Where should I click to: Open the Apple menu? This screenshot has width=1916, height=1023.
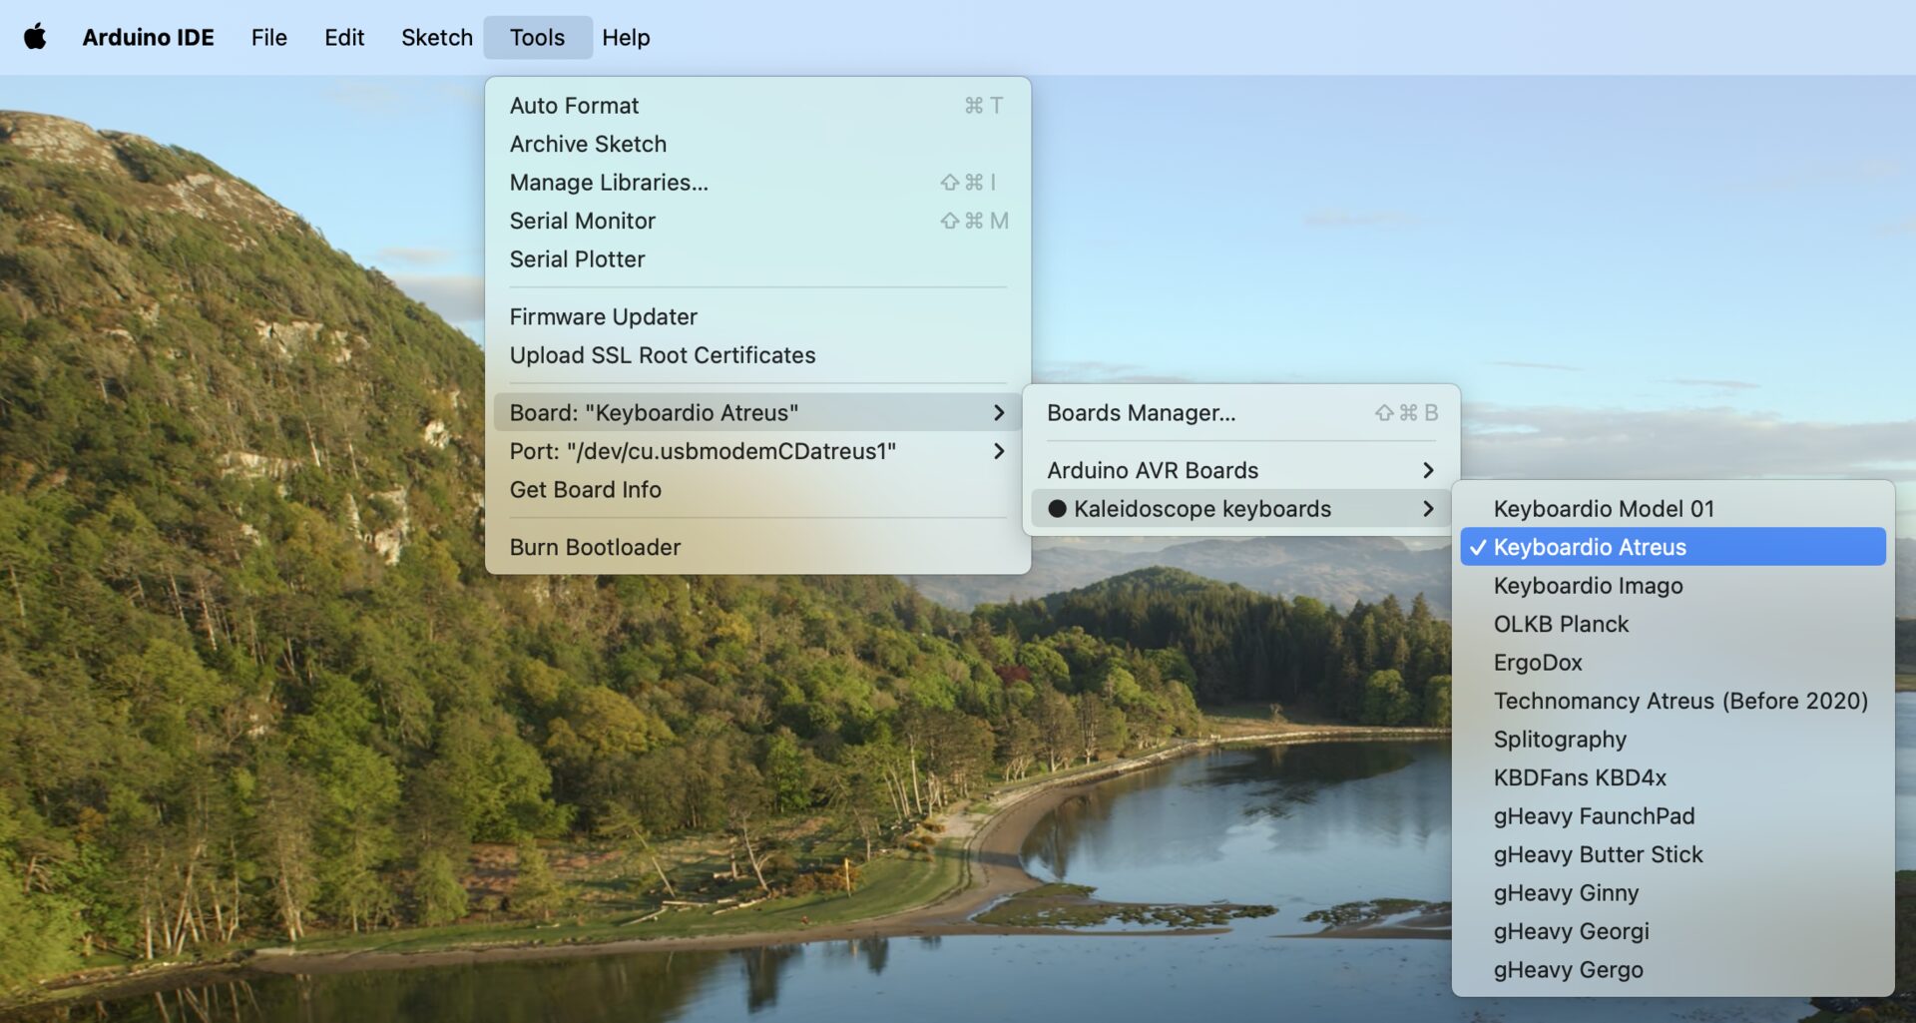point(35,37)
